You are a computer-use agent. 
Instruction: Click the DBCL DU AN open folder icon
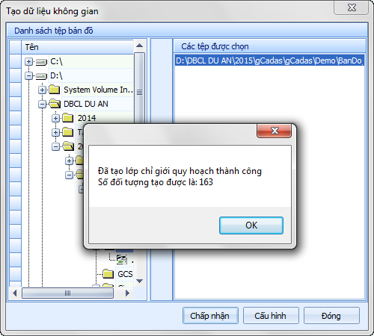point(55,104)
